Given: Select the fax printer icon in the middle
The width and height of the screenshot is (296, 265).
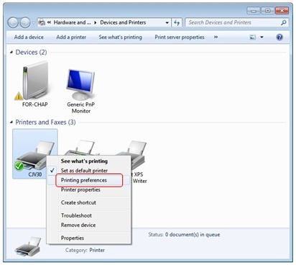Looking at the screenshot, I should pos(83,148).
